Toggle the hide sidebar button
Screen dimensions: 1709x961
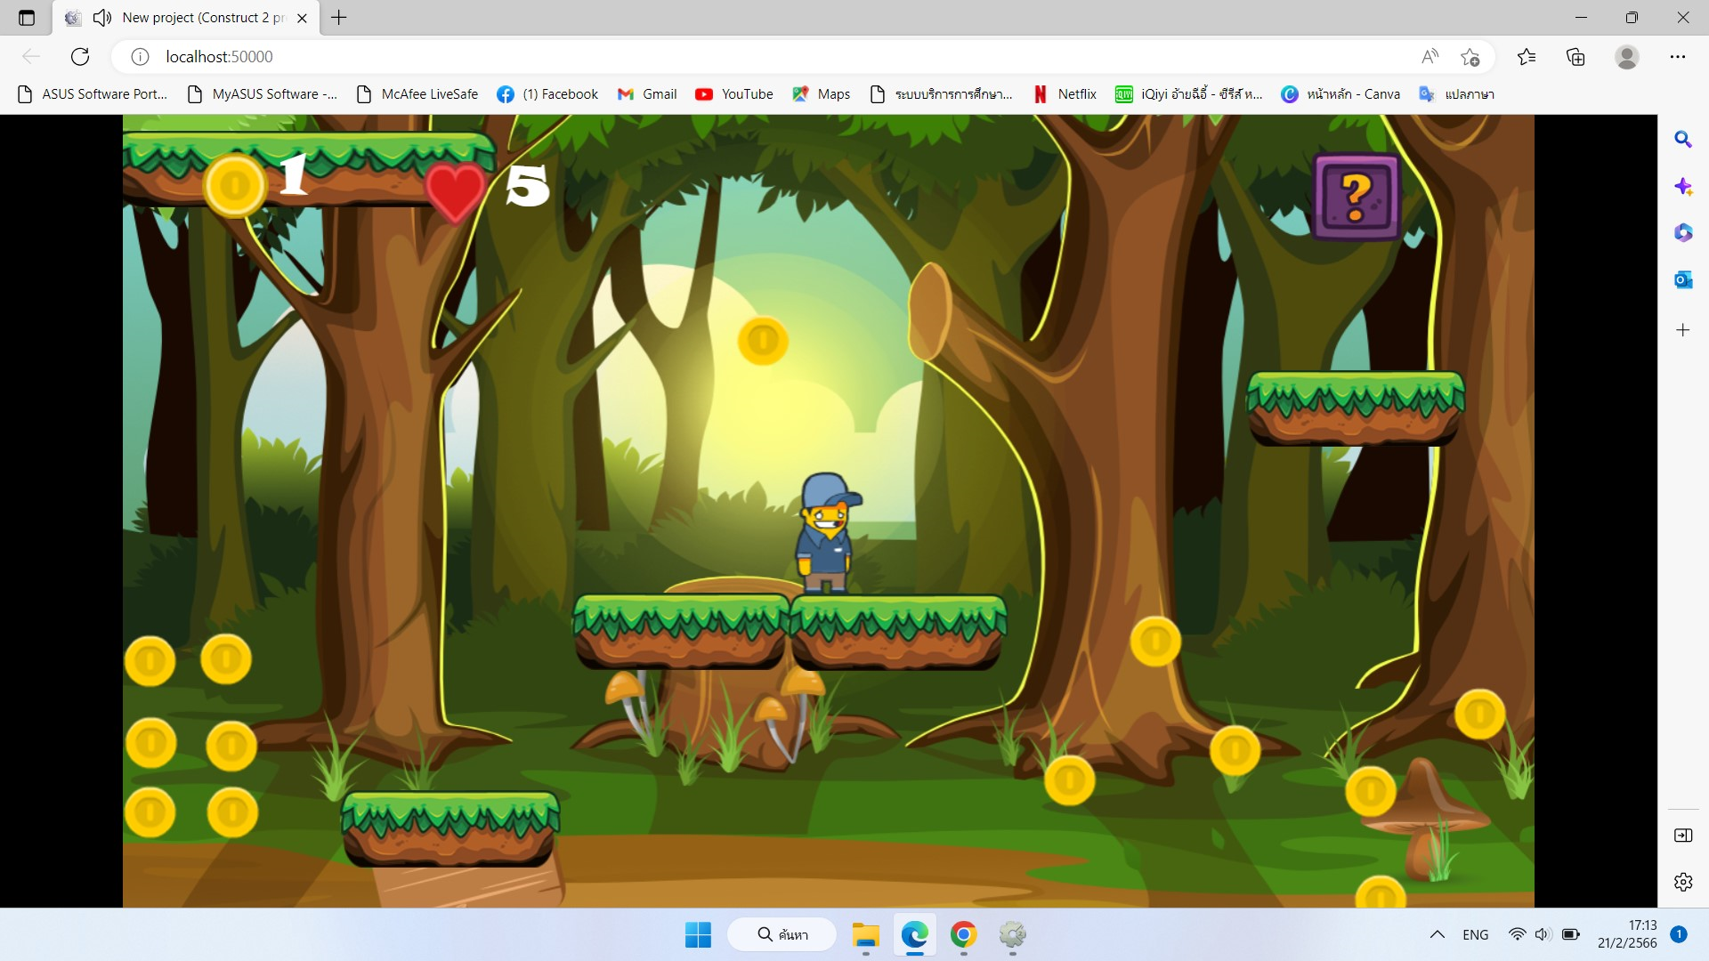1682,836
